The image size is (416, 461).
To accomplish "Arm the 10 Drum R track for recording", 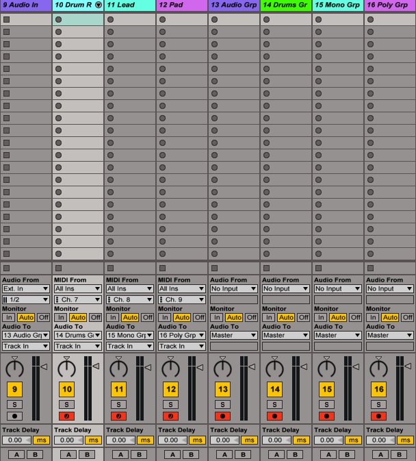I will [x=66, y=416].
